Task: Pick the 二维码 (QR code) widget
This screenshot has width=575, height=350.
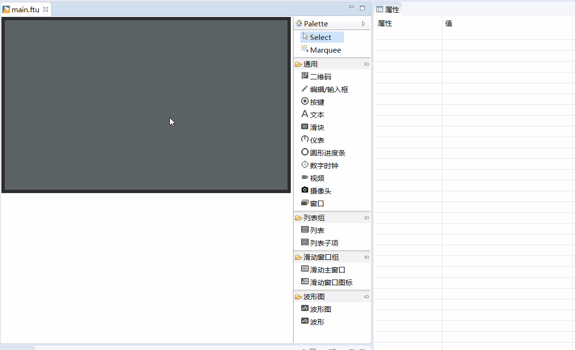Action: (x=316, y=77)
